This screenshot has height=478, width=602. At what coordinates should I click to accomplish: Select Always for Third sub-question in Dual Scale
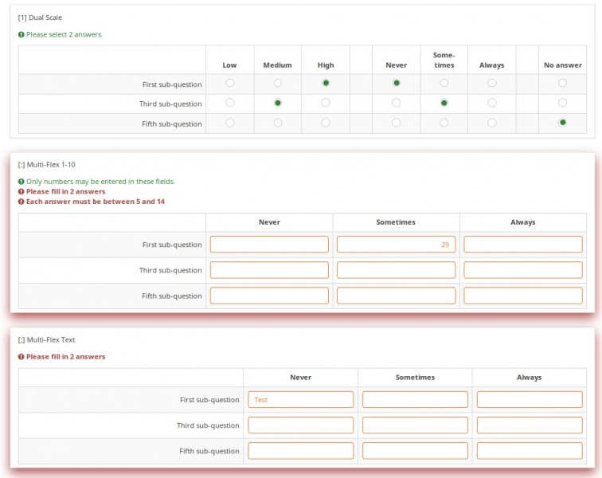[492, 103]
